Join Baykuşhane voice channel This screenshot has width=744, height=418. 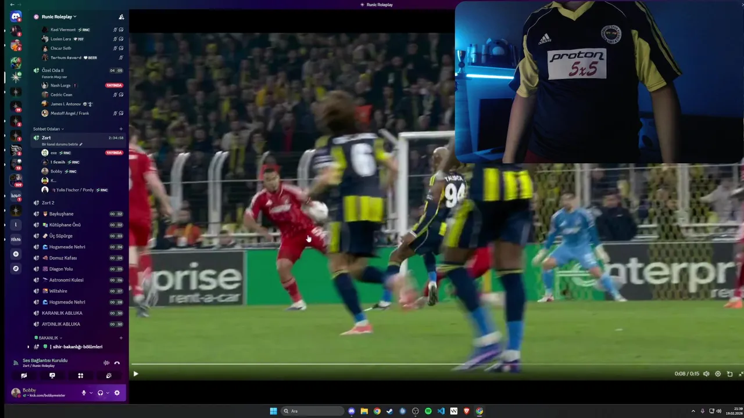coord(78,214)
